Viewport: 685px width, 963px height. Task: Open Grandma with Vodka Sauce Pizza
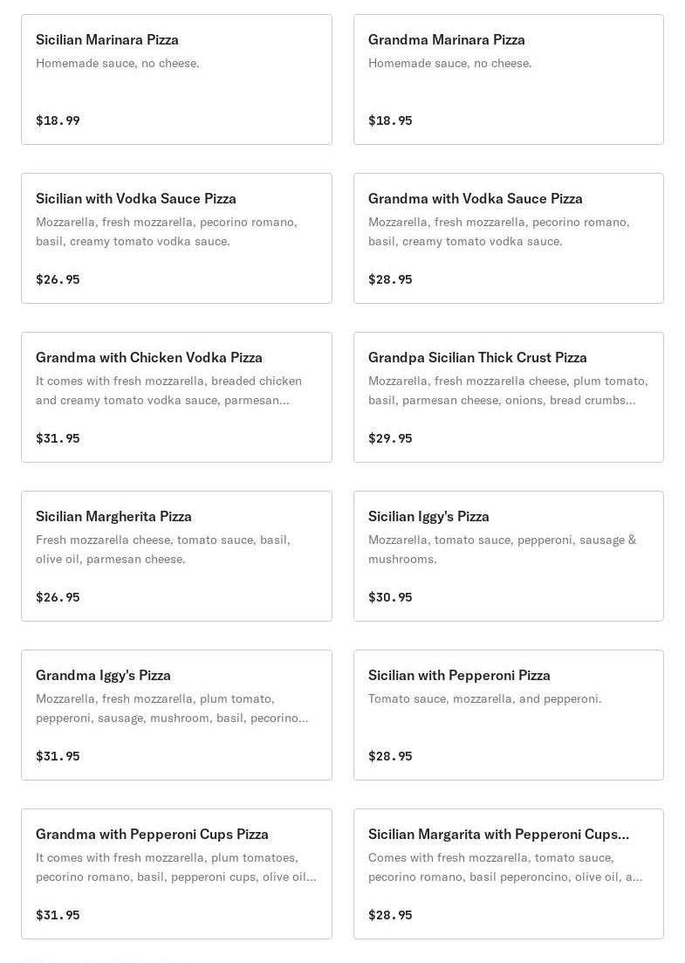tap(508, 238)
